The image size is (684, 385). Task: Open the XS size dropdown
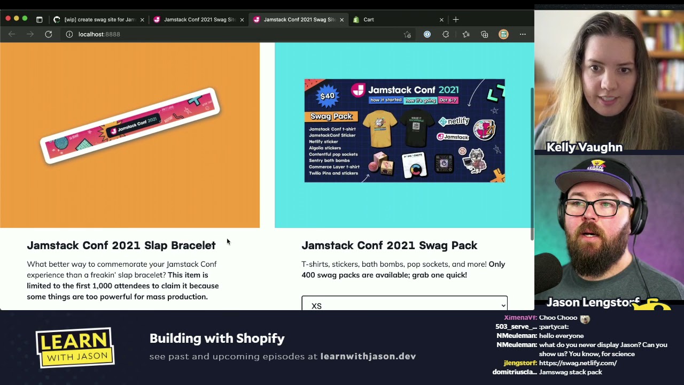coord(405,305)
